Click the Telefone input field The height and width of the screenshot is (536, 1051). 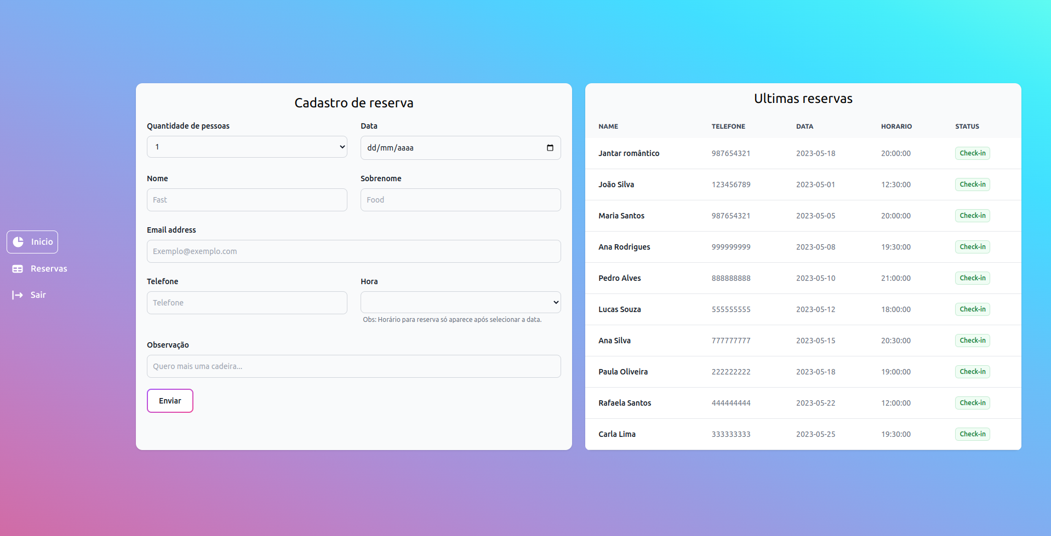247,303
